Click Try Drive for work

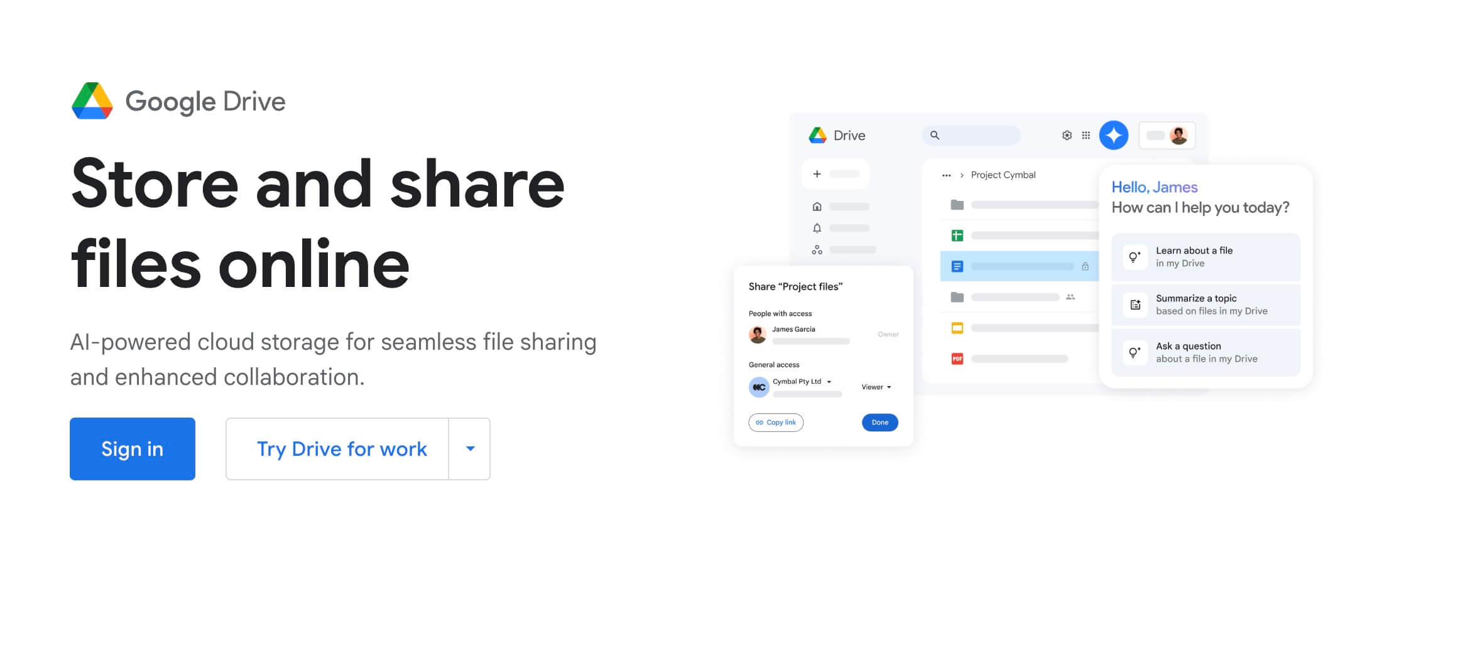coord(342,449)
